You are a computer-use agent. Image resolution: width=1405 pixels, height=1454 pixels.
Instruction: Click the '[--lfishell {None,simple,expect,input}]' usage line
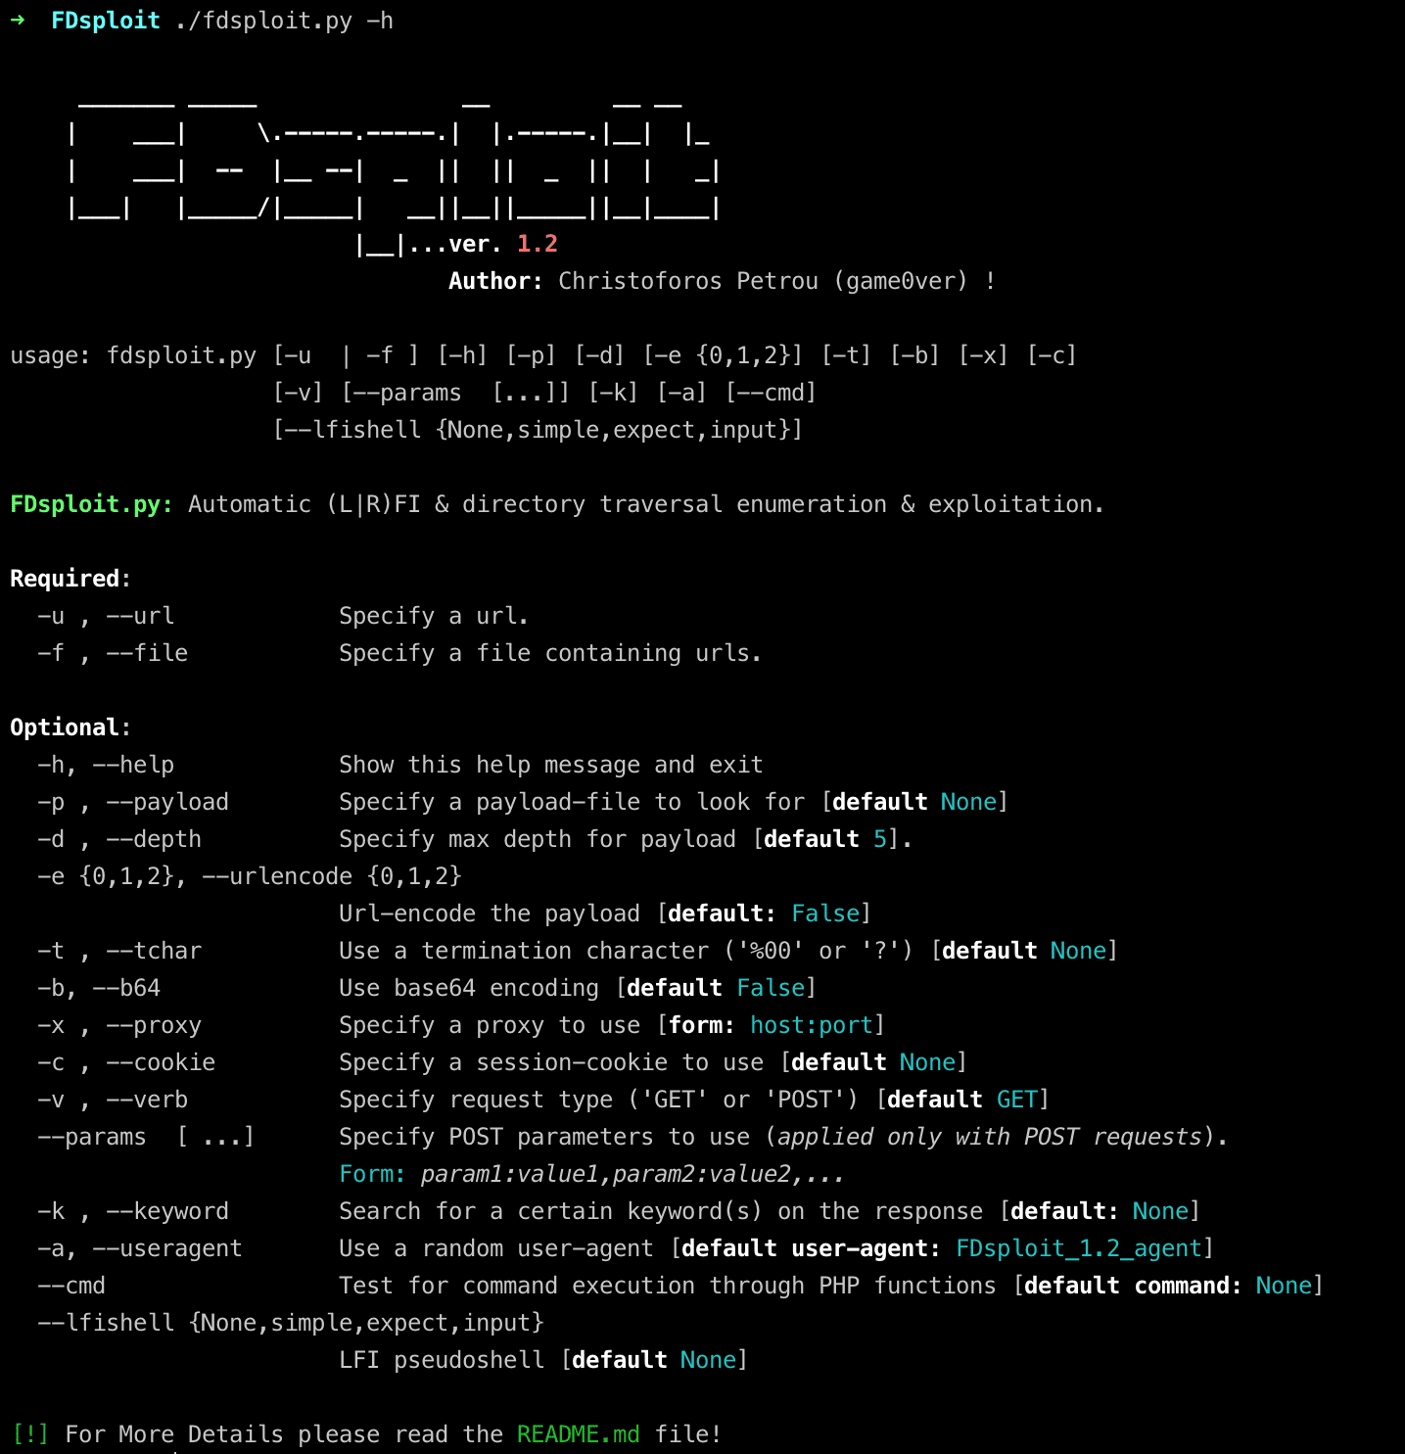point(539,430)
